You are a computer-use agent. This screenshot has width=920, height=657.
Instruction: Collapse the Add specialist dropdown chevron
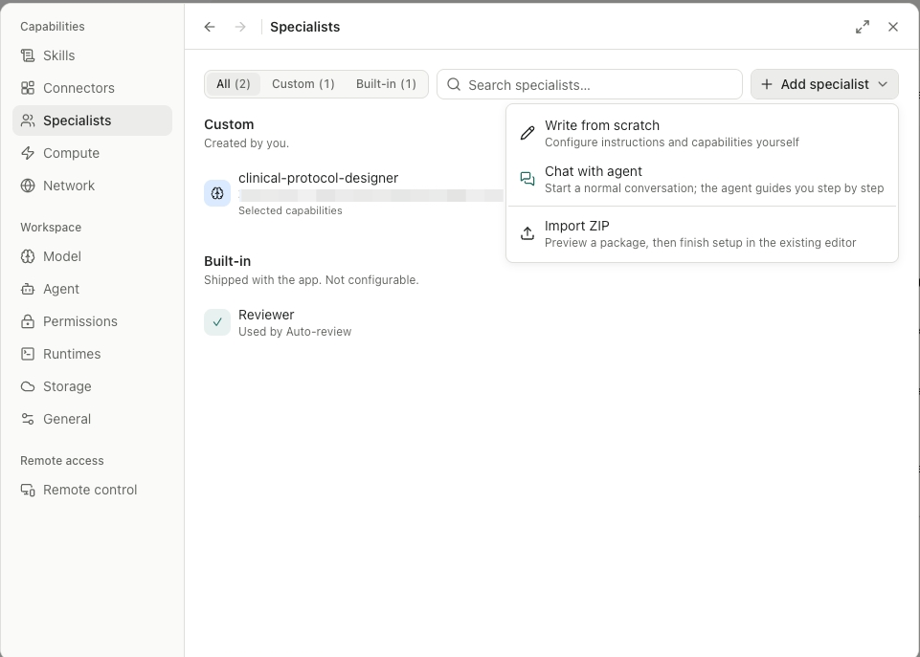click(x=883, y=84)
